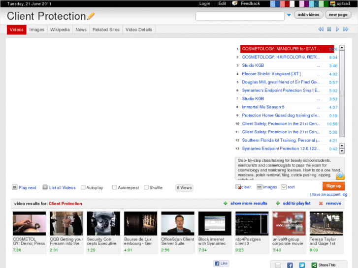Click the clear playlist icon
Image resolution: width=358 pixels, height=268 pixels.
click(238, 187)
